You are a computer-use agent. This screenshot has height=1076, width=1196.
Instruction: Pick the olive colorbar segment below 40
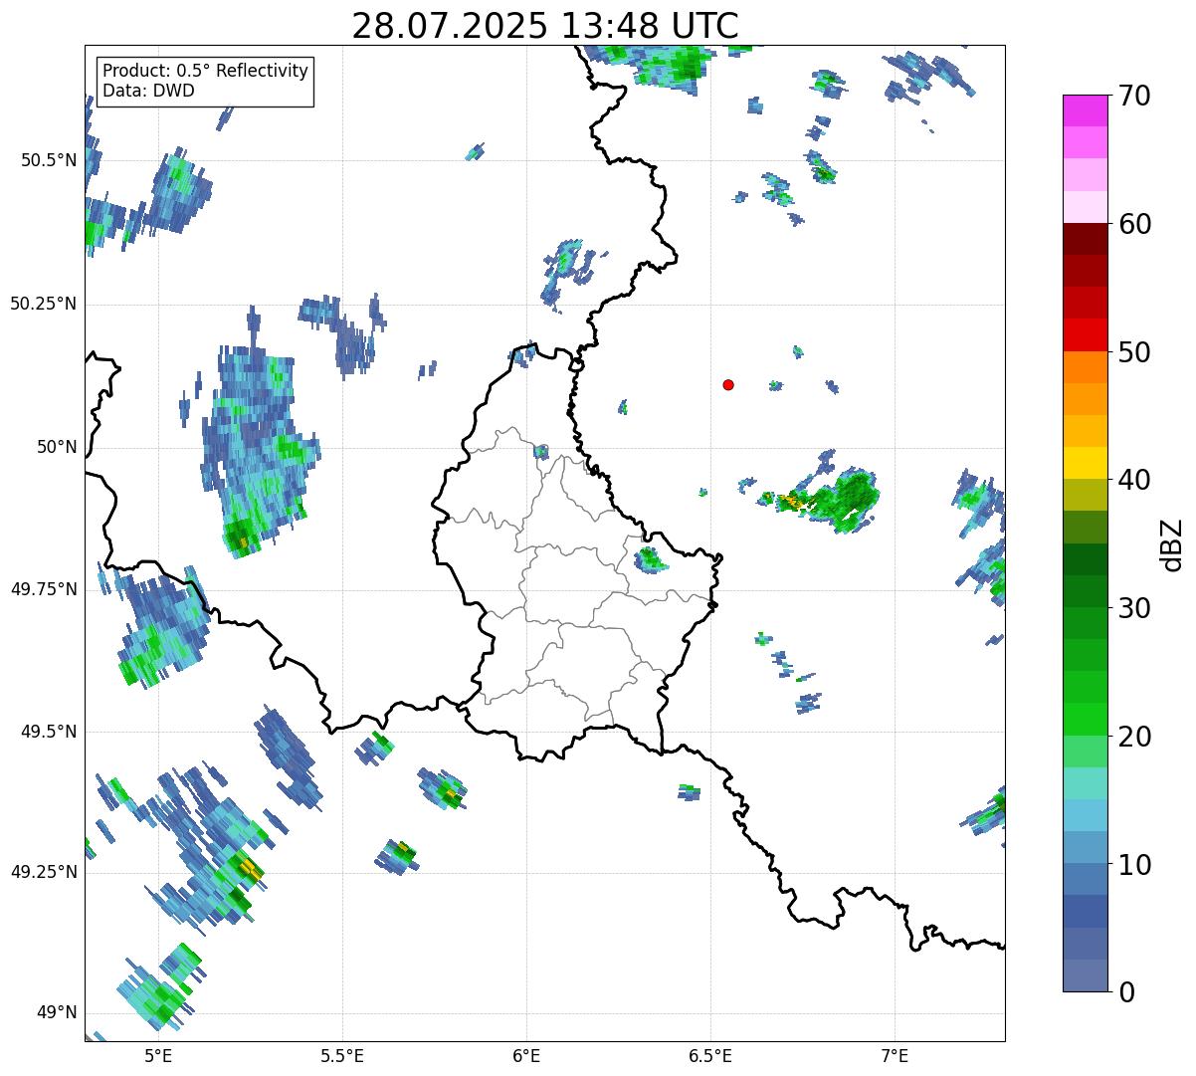coord(1086,495)
